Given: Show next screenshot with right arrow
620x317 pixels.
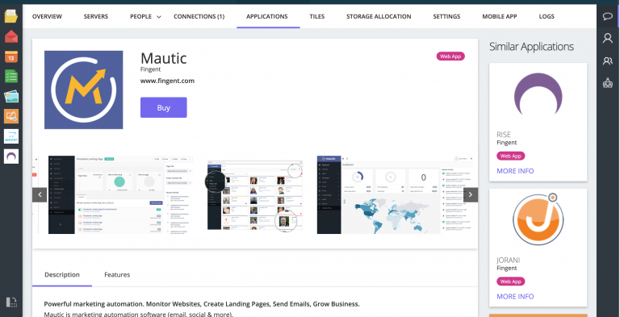Looking at the screenshot, I should pos(471,195).
